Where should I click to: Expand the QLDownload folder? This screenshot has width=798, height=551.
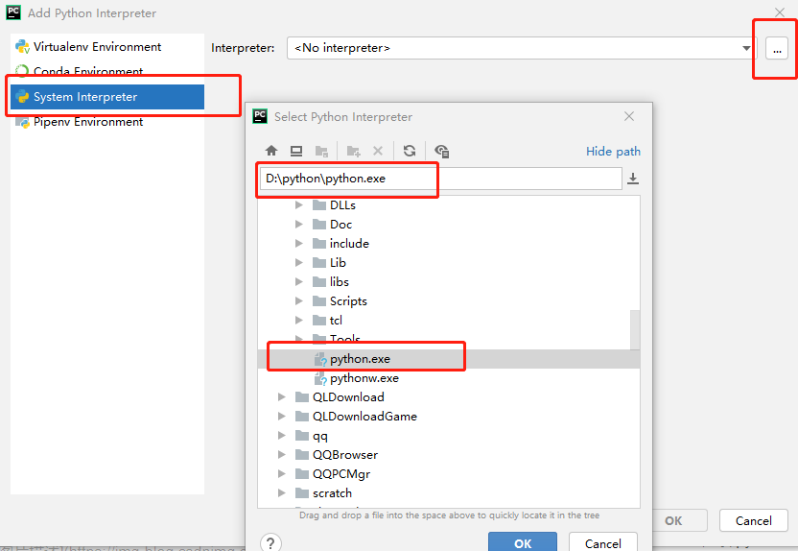tap(281, 397)
